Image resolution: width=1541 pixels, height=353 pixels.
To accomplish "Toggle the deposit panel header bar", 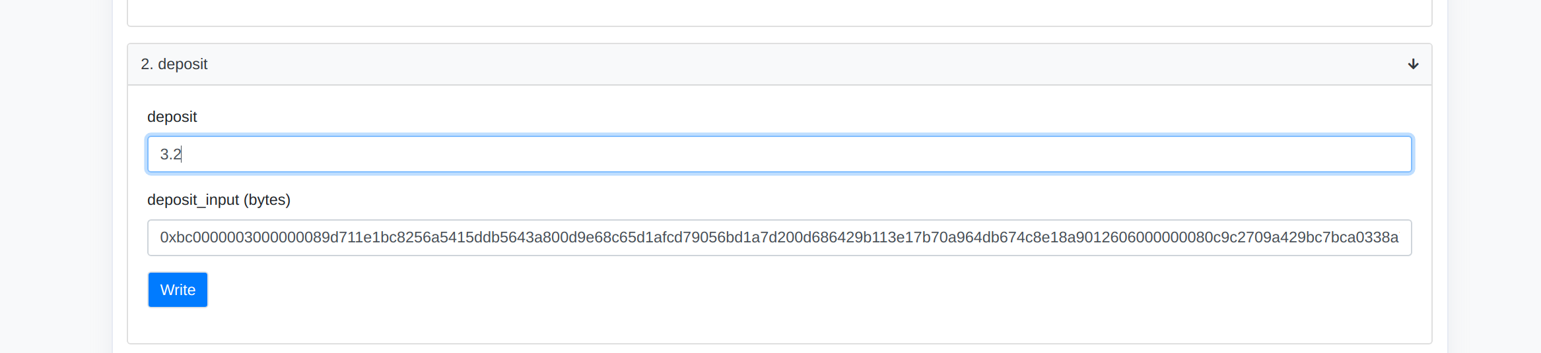I will 779,64.
